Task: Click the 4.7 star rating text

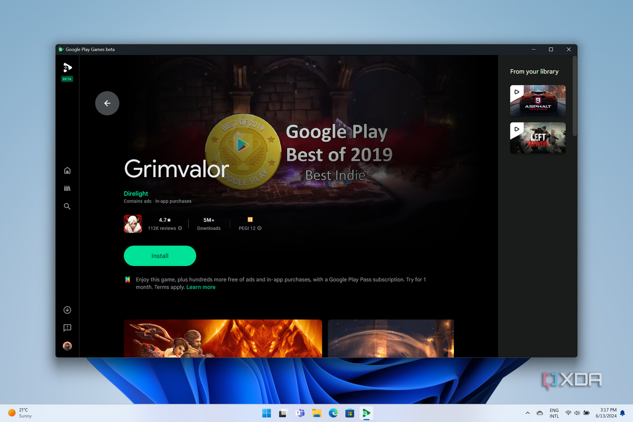Action: 165,220
